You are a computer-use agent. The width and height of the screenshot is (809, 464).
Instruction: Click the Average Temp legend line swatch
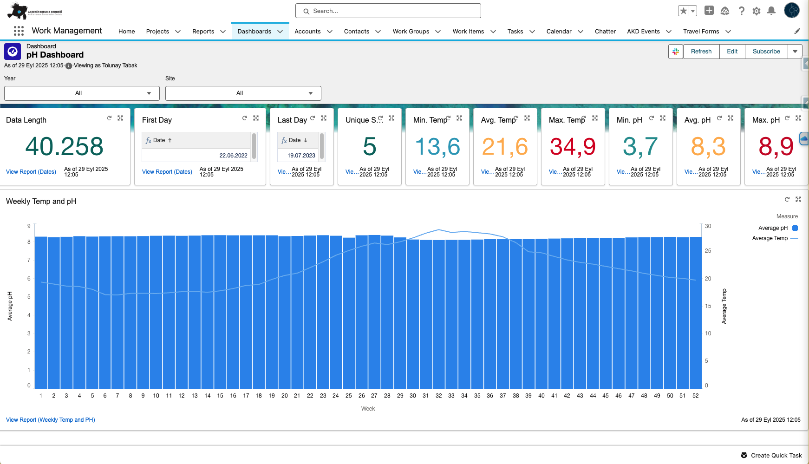point(794,238)
